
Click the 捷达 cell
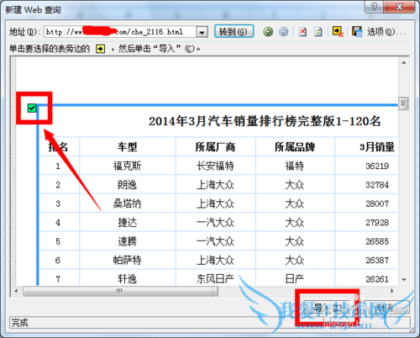pos(128,223)
